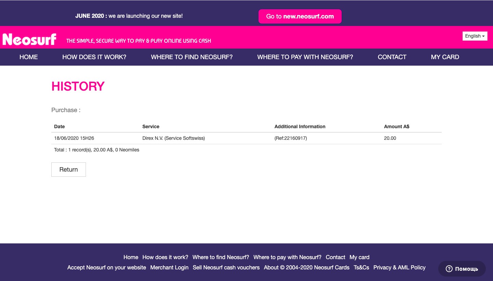Click the Return button
The height and width of the screenshot is (281, 493).
click(68, 170)
